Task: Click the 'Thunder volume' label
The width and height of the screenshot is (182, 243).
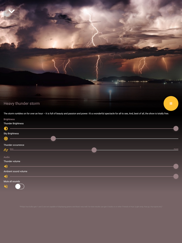Action: pyautogui.click(x=12, y=161)
